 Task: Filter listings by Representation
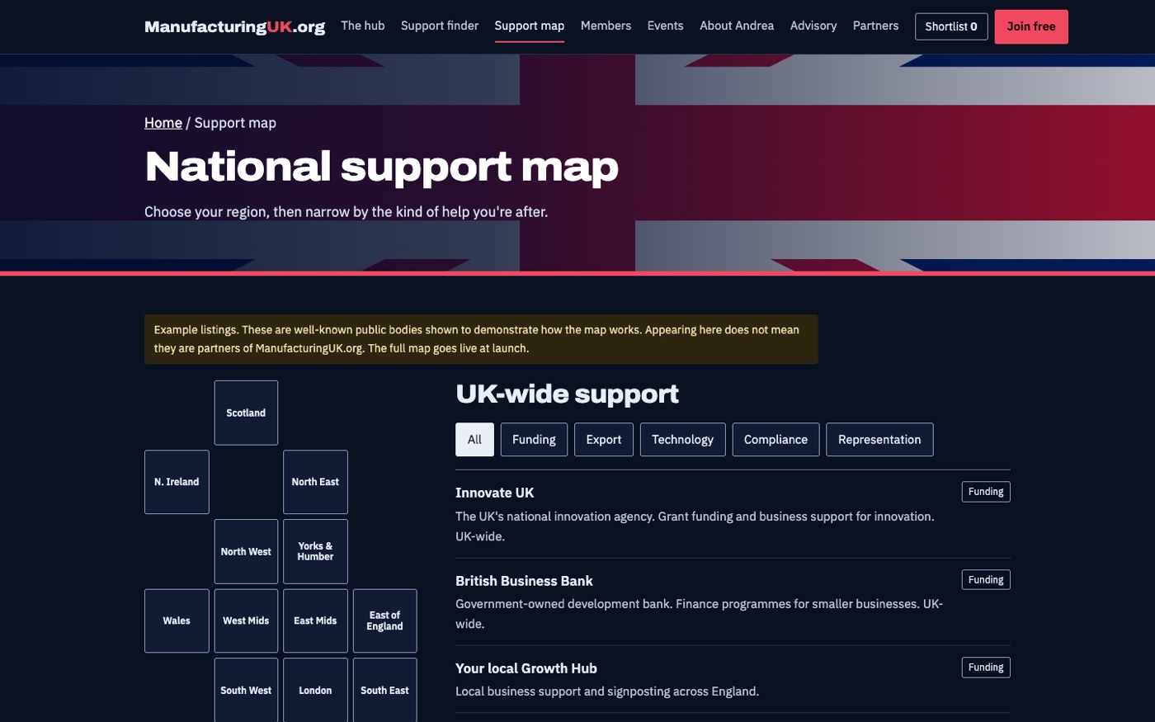coord(879,440)
